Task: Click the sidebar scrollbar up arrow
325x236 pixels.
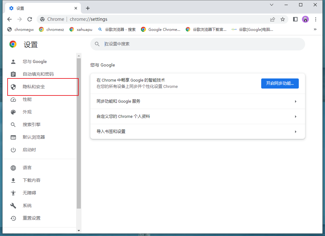Action: click(79, 56)
